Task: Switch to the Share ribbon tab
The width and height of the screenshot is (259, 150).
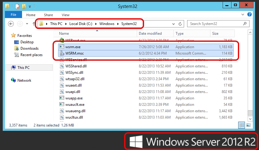Action: coord(48,15)
